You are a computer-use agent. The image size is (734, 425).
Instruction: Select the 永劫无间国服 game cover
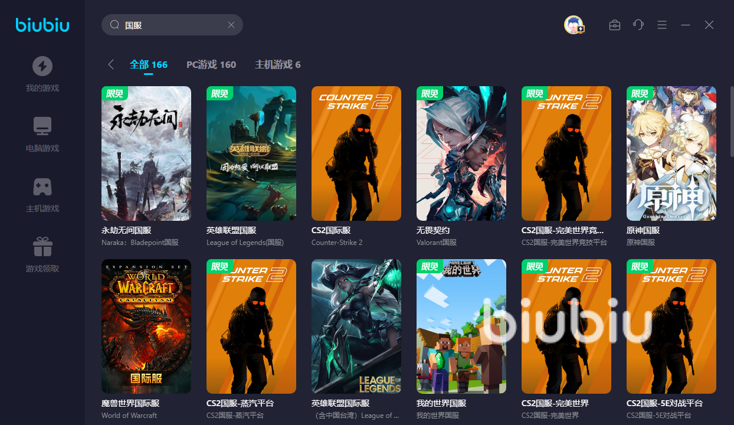(146, 153)
